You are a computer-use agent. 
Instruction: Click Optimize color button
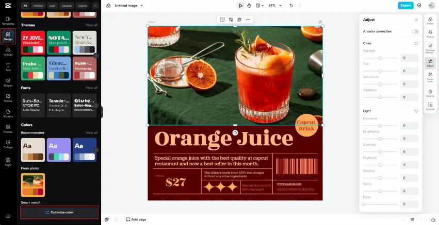click(59, 213)
